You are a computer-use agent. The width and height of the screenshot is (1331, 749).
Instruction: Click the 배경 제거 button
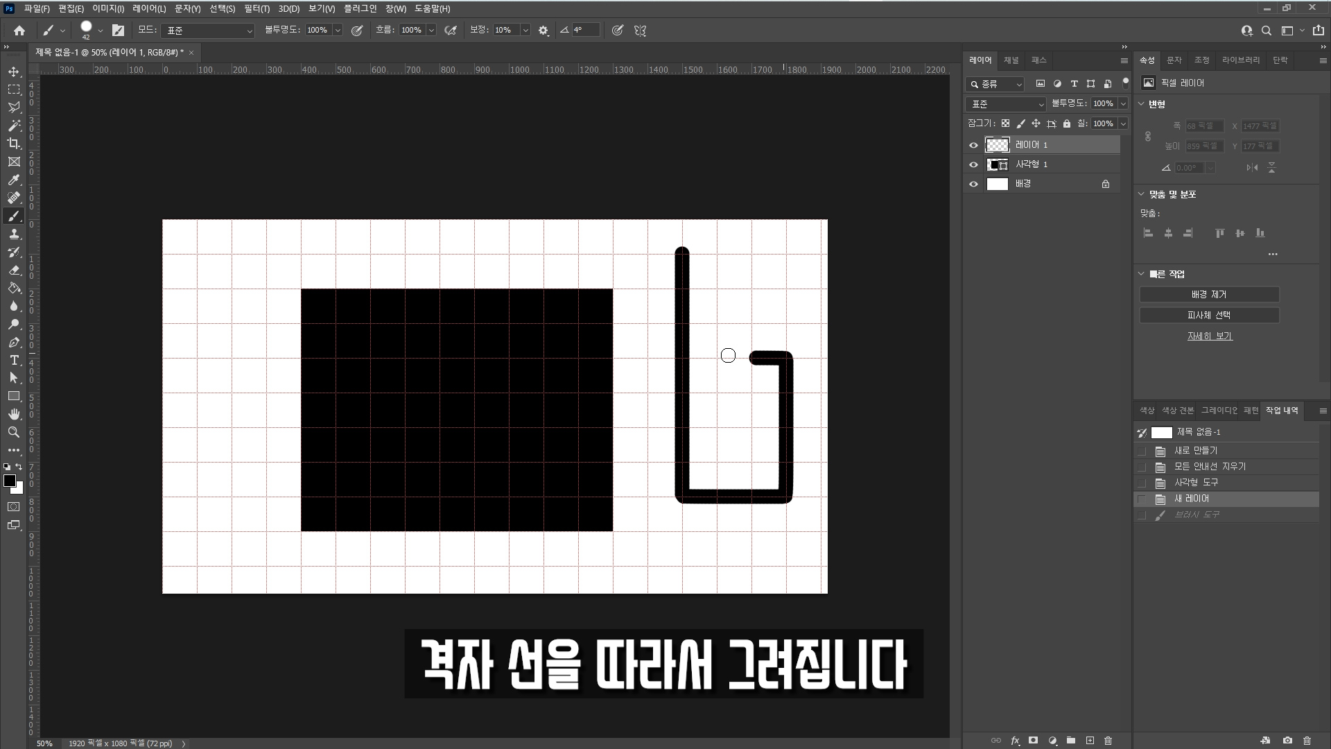click(x=1209, y=295)
